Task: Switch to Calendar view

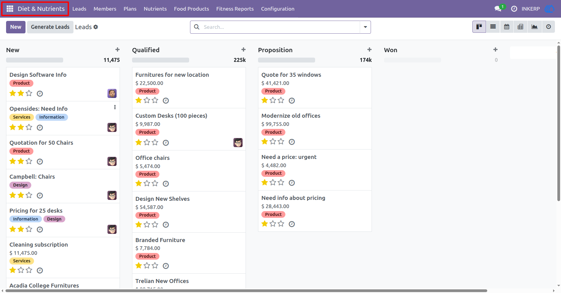Action: pyautogui.click(x=507, y=27)
